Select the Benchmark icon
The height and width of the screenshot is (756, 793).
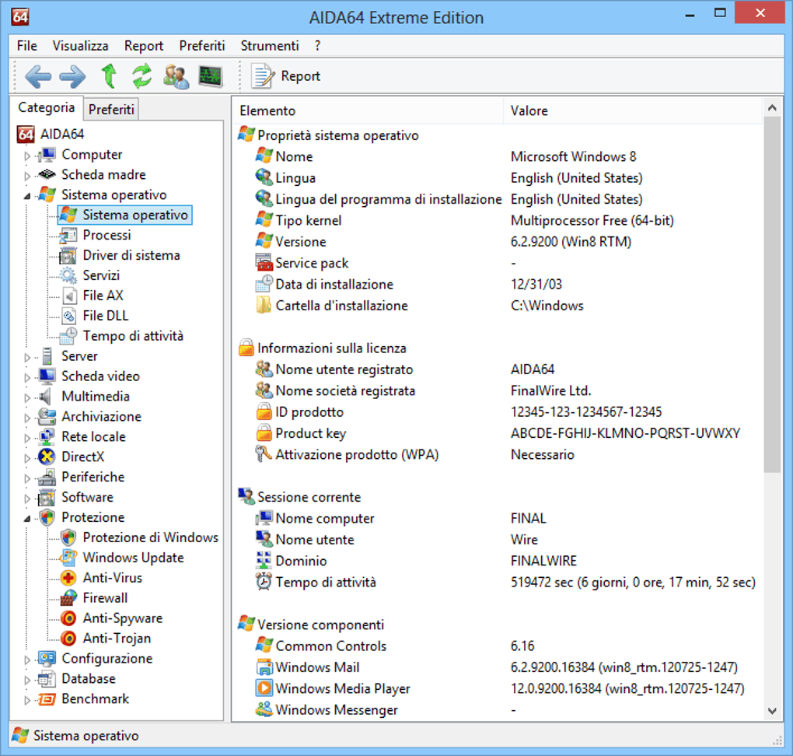(47, 699)
